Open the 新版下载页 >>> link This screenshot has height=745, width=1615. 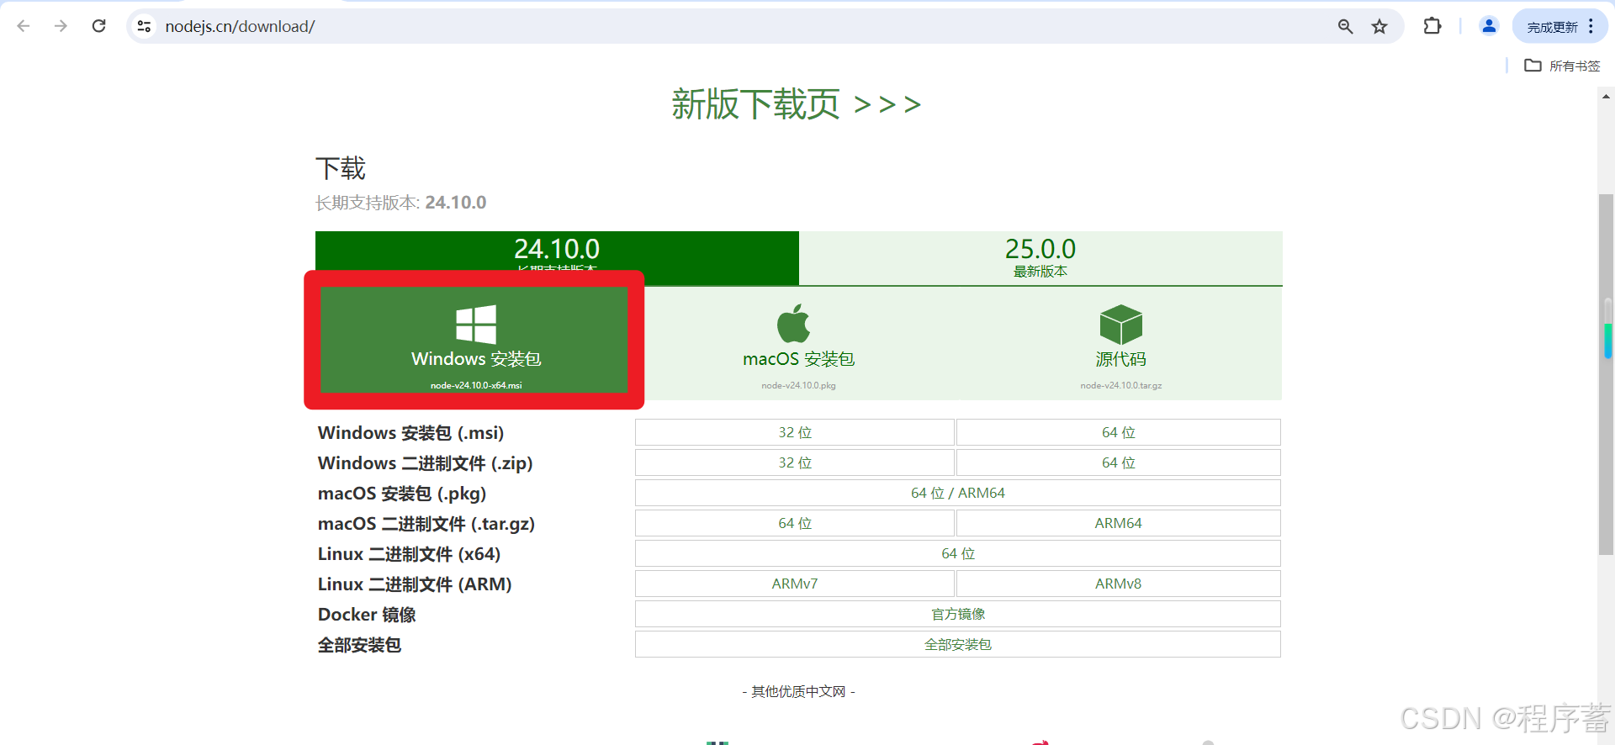(x=796, y=104)
